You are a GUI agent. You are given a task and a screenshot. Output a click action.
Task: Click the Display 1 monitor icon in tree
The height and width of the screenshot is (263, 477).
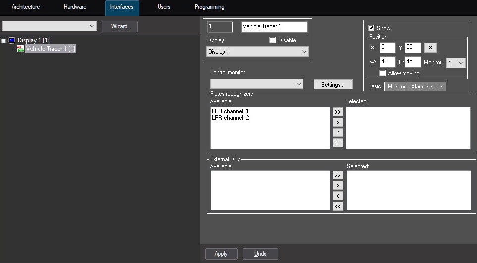12,40
